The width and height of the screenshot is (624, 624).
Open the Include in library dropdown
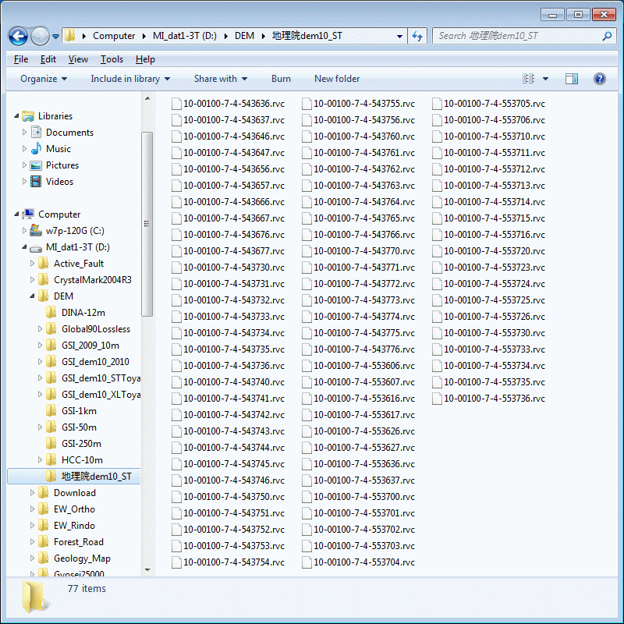coord(130,79)
